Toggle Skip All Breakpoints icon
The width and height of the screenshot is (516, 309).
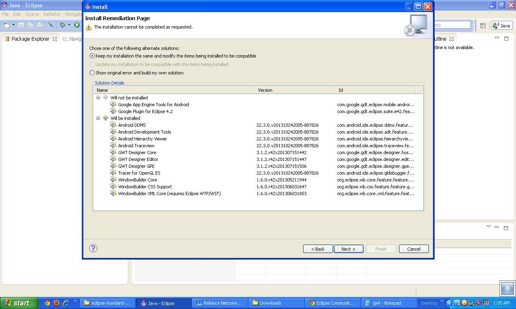tap(51, 25)
